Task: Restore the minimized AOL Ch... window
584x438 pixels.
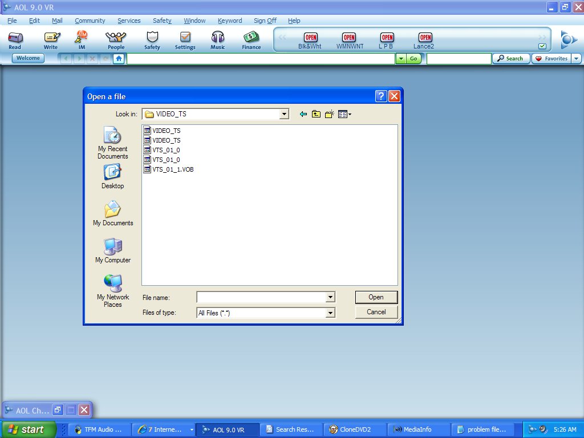Action: (x=58, y=410)
